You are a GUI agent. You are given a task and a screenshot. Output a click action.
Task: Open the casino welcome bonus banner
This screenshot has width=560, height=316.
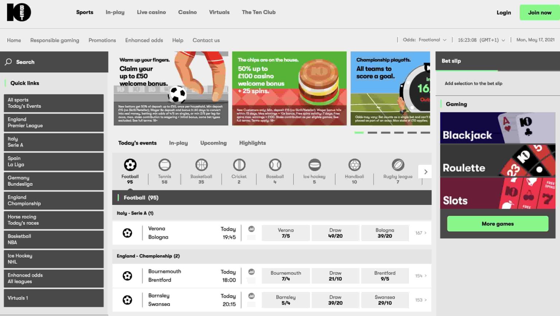point(289,89)
